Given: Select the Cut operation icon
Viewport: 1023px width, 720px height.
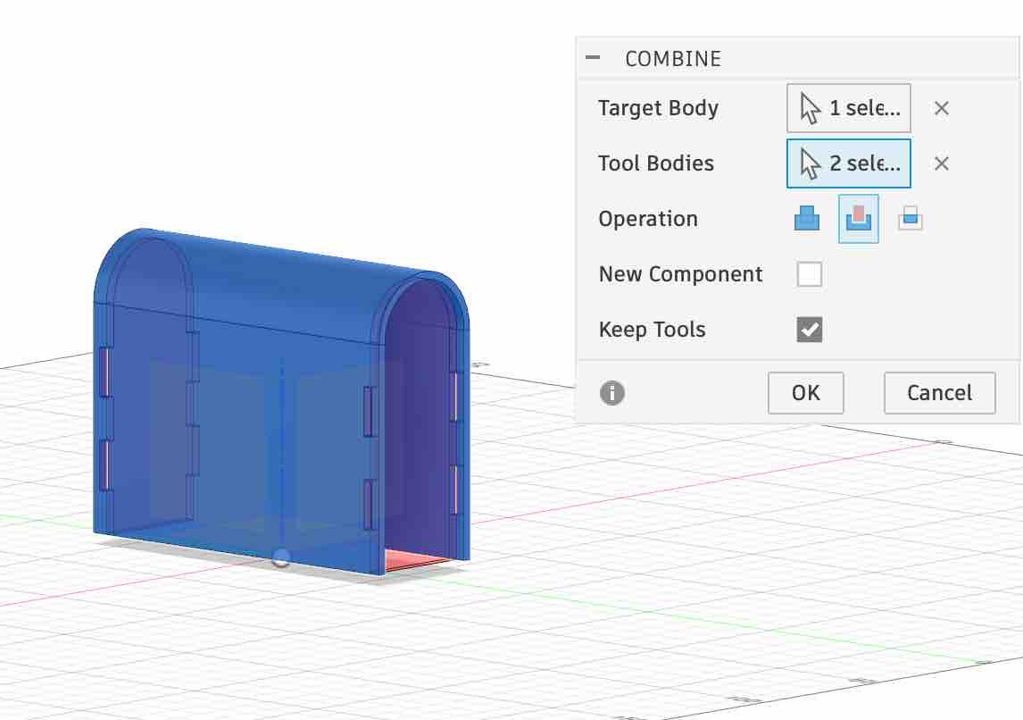Looking at the screenshot, I should [858, 219].
